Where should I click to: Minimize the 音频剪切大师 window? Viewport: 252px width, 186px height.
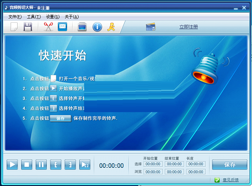point(236,9)
